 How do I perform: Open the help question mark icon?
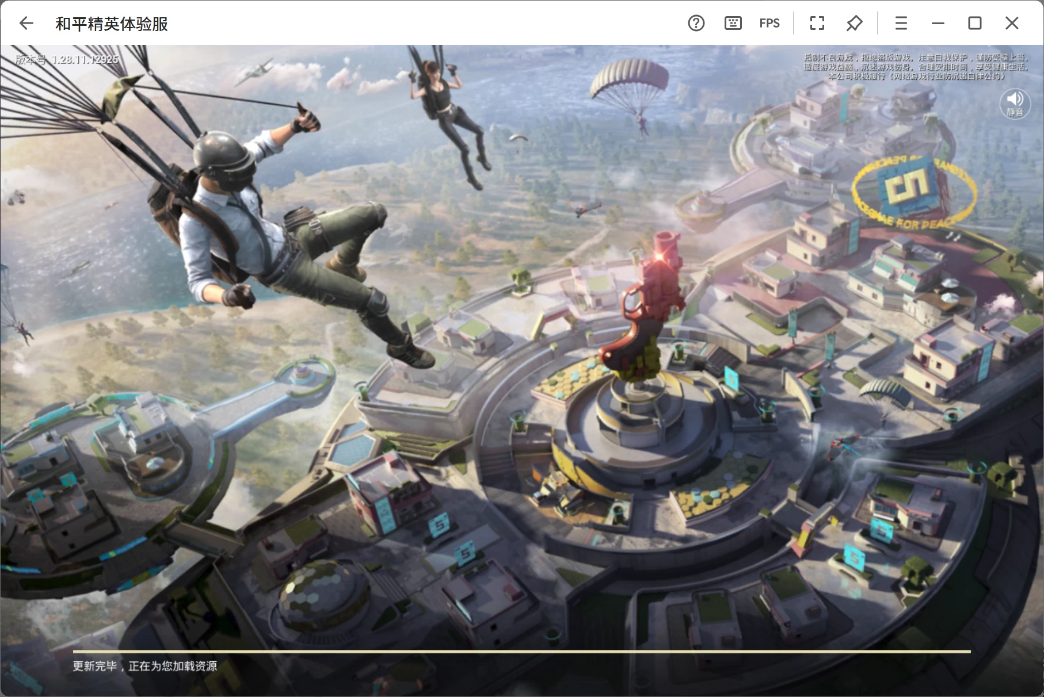coord(696,23)
